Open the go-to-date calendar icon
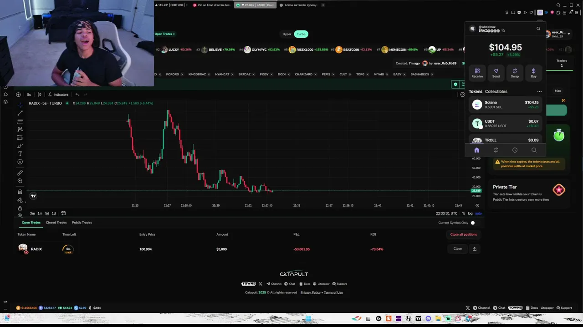Viewport: 583px width, 327px height. point(63,213)
